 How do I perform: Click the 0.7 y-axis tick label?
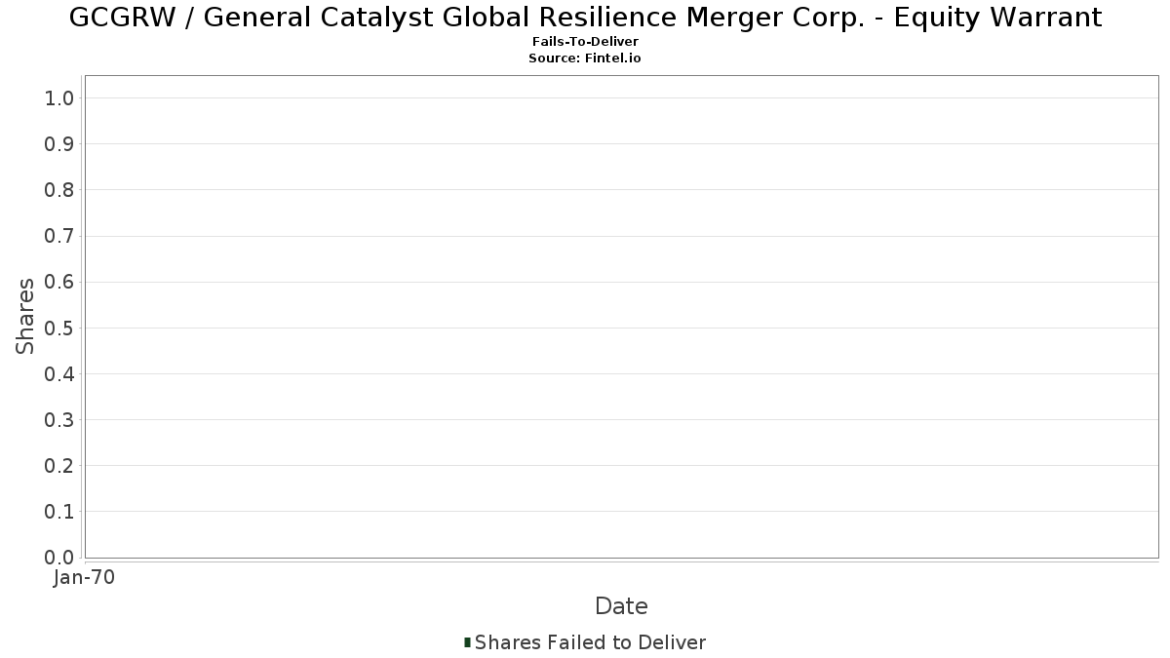pyautogui.click(x=59, y=236)
